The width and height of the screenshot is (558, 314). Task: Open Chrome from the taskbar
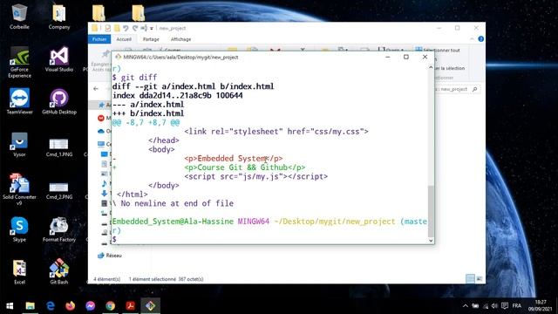[111, 305]
